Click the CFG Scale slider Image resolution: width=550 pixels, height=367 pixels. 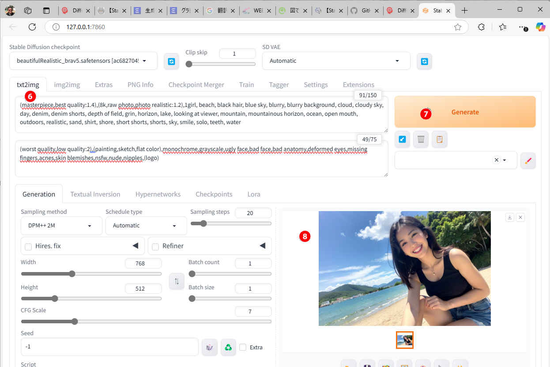[146, 322]
